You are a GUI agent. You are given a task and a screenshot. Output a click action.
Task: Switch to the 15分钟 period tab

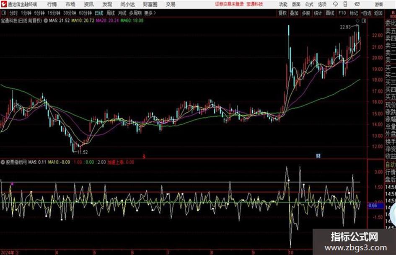[x=54, y=13]
